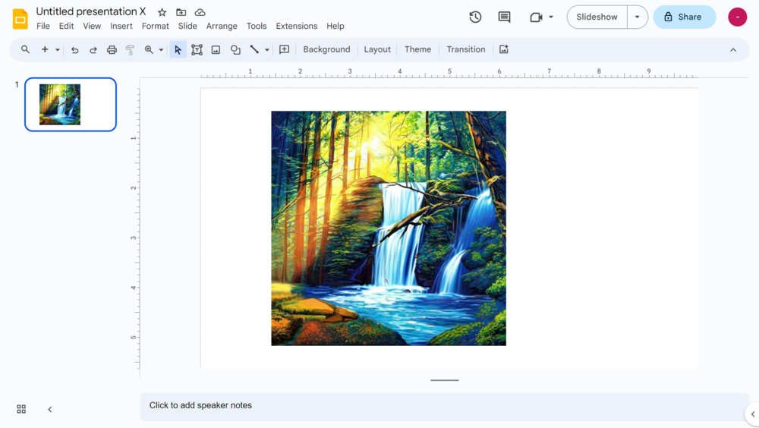Collapse the menus with the chevron

click(x=733, y=50)
